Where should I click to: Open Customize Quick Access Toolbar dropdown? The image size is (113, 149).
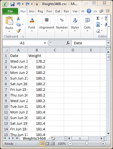point(37,4)
